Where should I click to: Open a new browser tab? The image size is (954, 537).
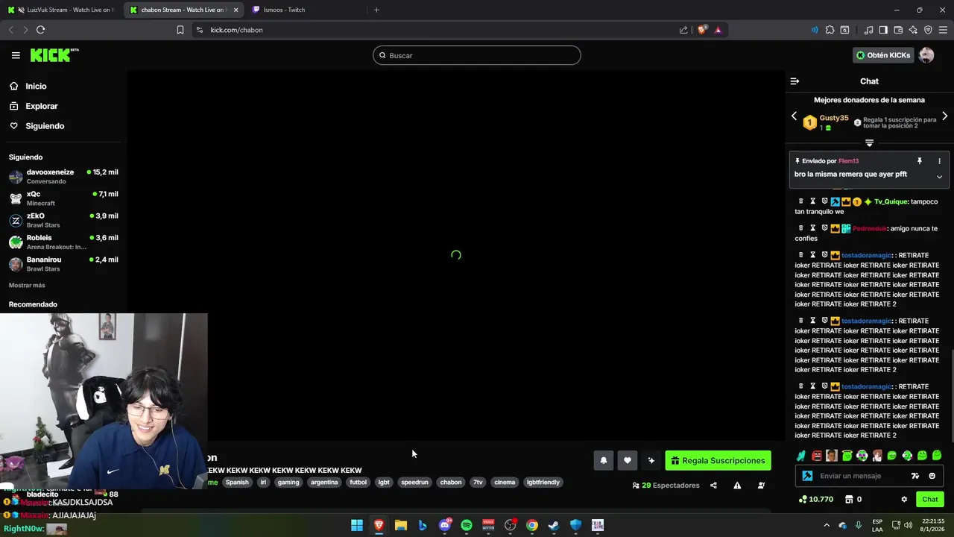pos(376,10)
